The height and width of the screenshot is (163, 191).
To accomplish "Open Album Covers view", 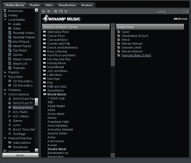I will coord(22,59).
